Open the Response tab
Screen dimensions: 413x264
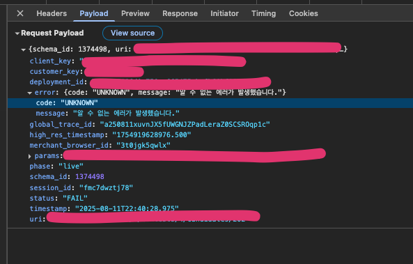point(180,13)
